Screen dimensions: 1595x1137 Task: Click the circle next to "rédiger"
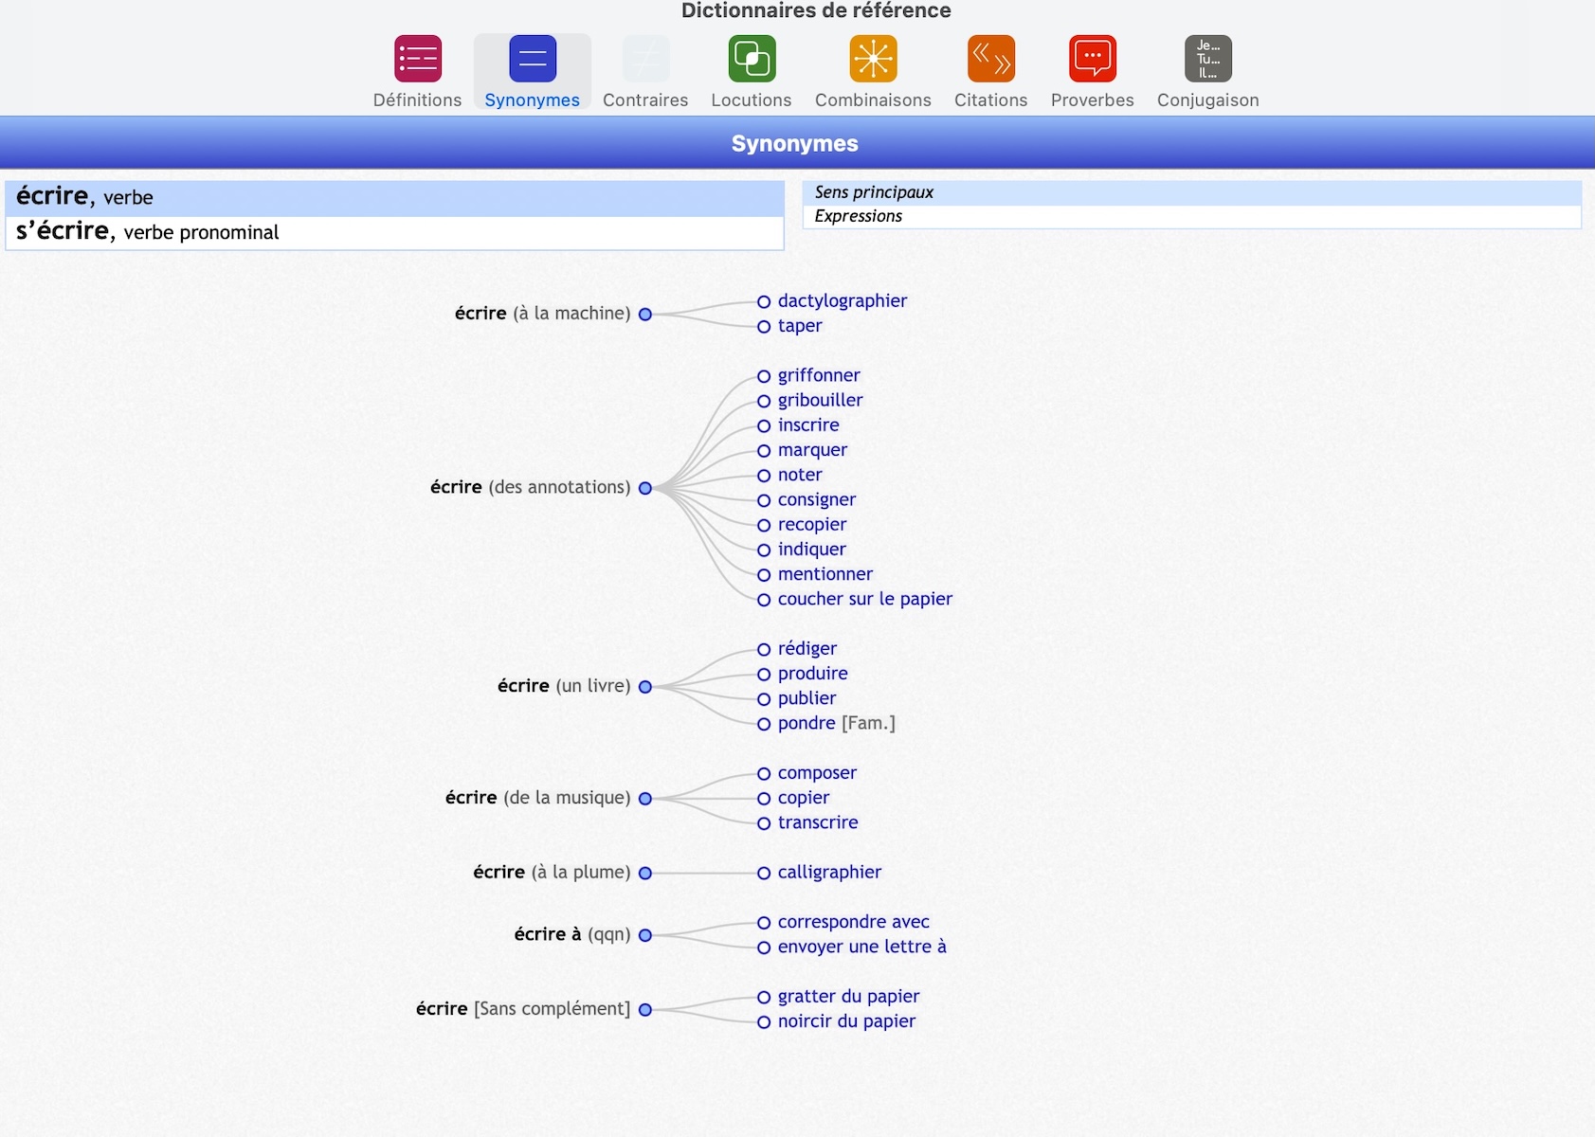point(764,649)
